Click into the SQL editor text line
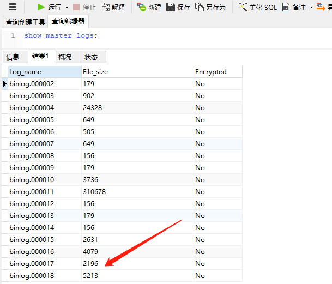 (61, 35)
